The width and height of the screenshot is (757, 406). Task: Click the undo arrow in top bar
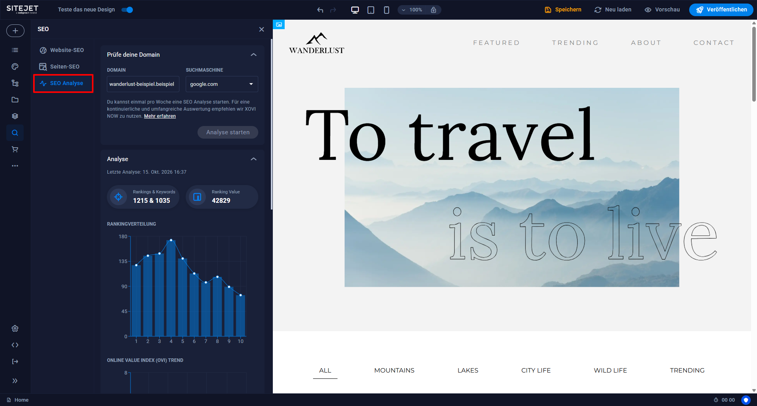click(x=320, y=10)
